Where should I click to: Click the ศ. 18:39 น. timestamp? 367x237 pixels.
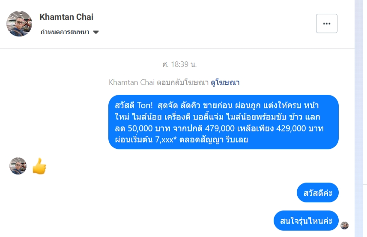pos(179,65)
